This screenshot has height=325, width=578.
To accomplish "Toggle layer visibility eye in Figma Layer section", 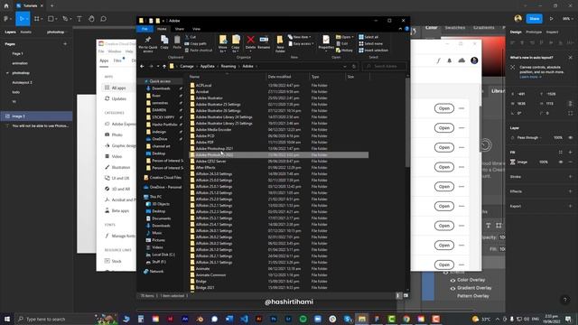I will (570, 137).
